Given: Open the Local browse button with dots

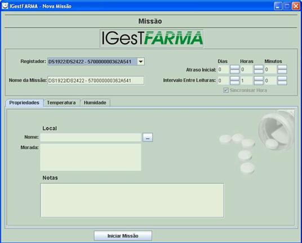Looking at the screenshot, I should [x=148, y=137].
